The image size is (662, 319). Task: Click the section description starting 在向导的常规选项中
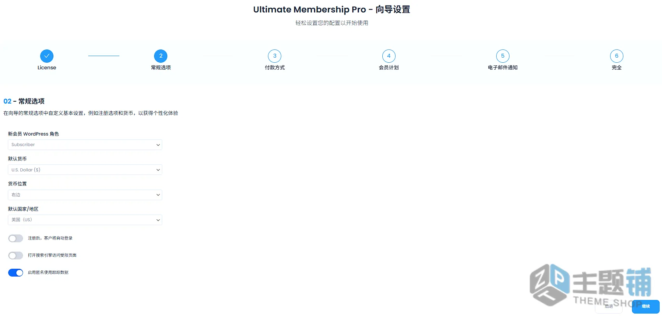(91, 113)
